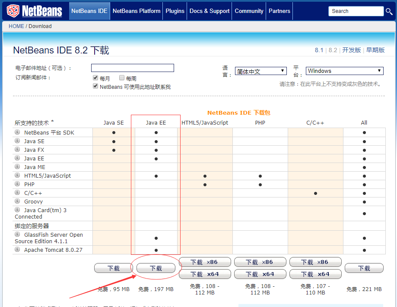The image size is (397, 307).
Task: Click the 下载 button under All
Action: 364,268
